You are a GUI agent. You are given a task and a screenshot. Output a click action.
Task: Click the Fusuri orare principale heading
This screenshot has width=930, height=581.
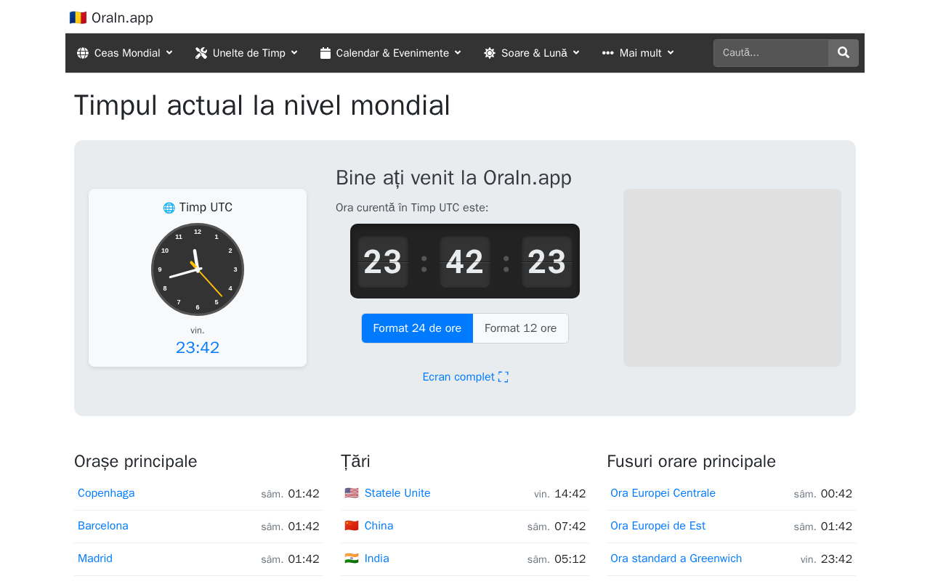pos(692,461)
